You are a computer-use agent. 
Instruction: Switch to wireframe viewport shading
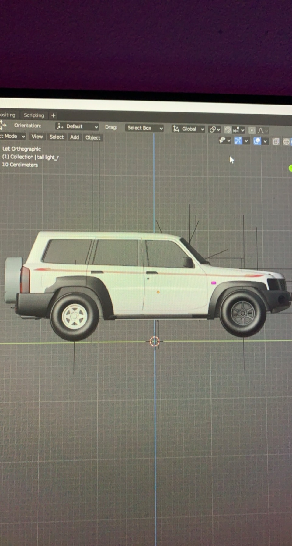pos(286,142)
